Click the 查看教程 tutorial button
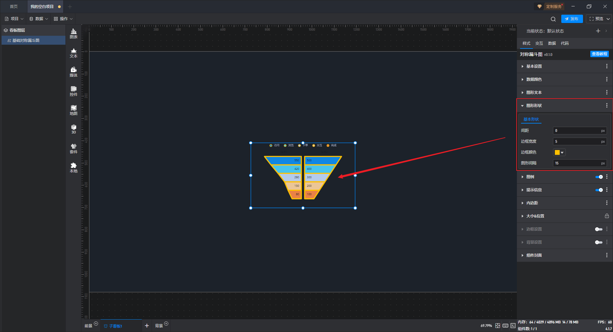The height and width of the screenshot is (332, 613). point(600,54)
